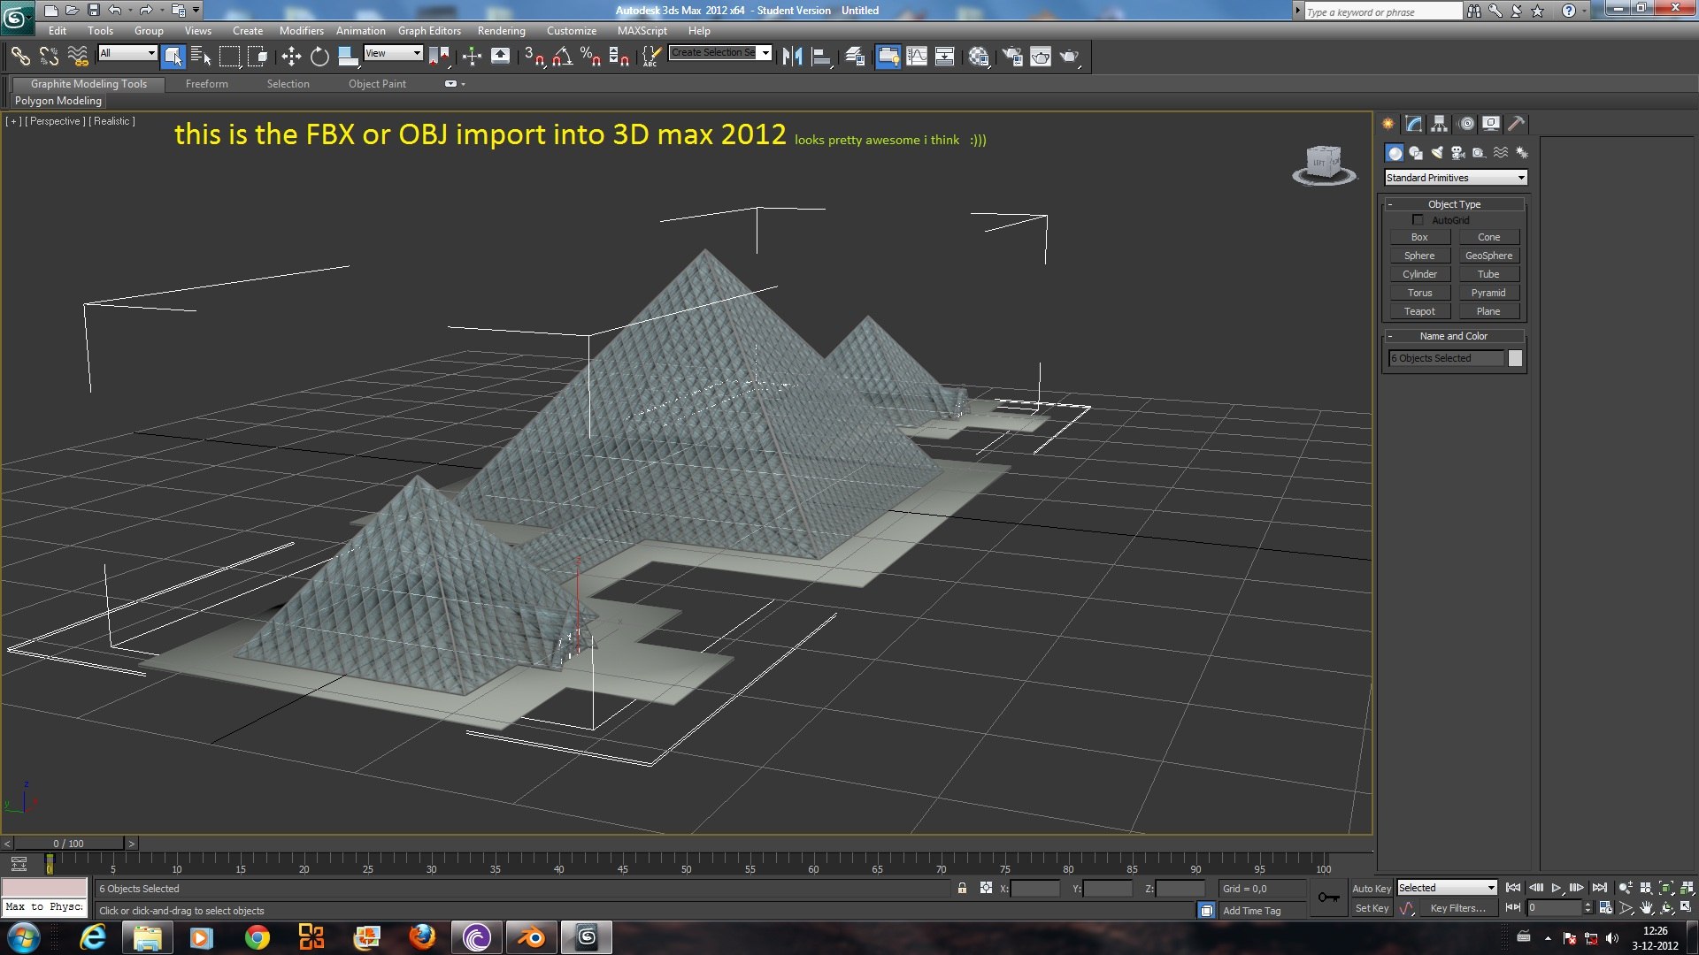Open the Select by Name list

[x=201, y=57]
